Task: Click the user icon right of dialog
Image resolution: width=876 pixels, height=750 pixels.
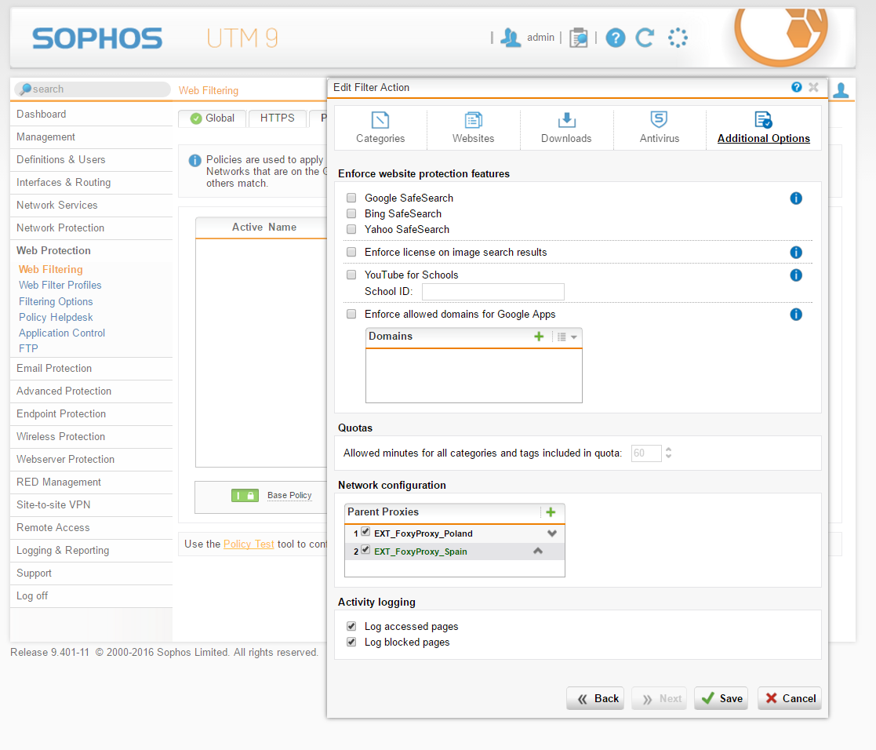Action: [x=841, y=90]
